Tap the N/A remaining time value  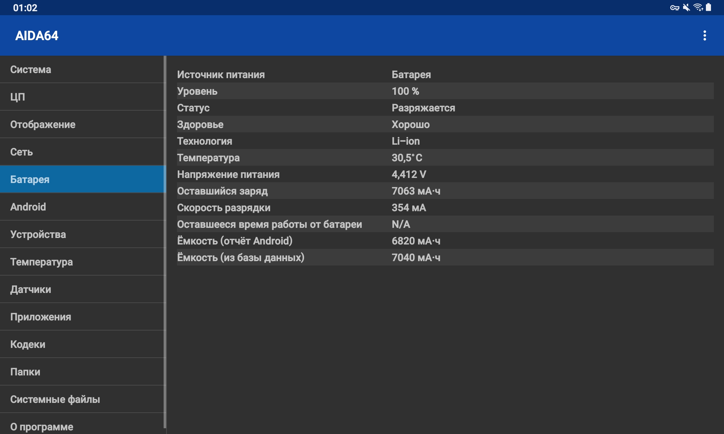click(x=401, y=224)
